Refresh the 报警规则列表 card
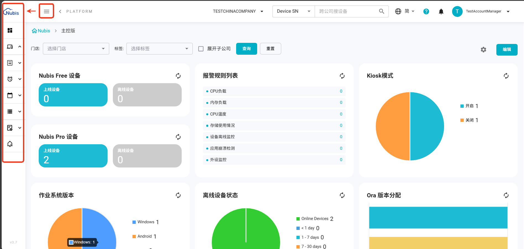 tap(342, 76)
